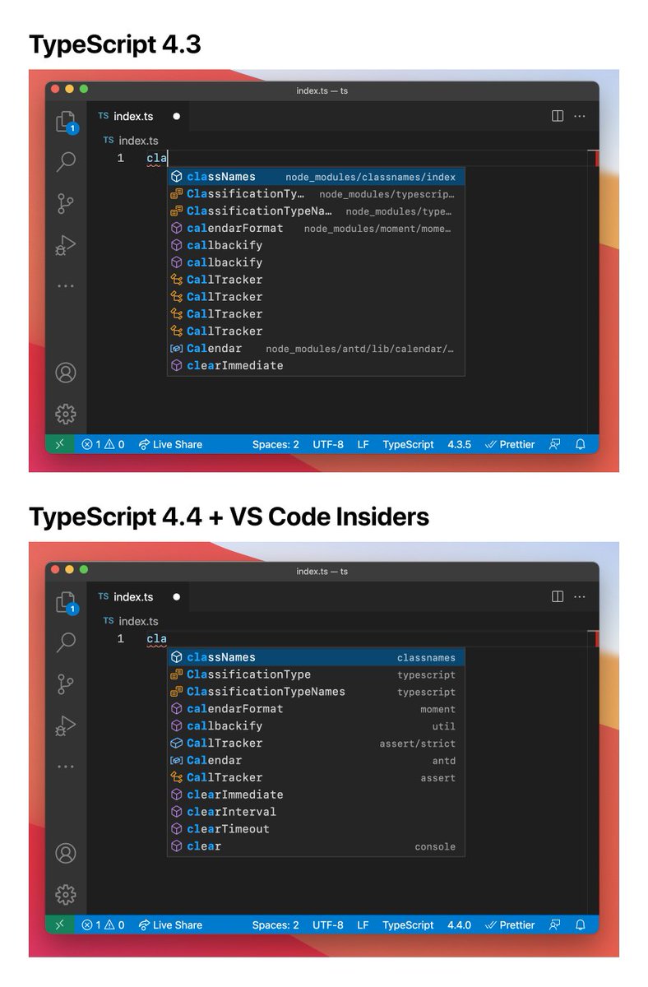
Task: Select callbackify util suggestion in 4.4 window
Action: click(316, 726)
